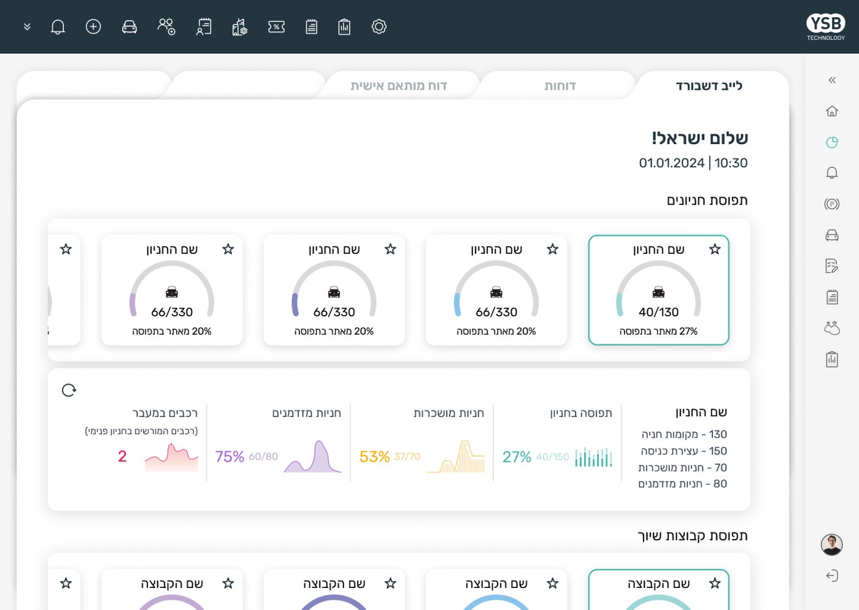Click the red chart for רכבים במעבר
The height and width of the screenshot is (610, 859).
point(172,457)
